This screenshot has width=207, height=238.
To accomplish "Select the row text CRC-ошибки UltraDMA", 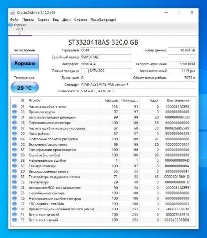I will click(x=46, y=204).
